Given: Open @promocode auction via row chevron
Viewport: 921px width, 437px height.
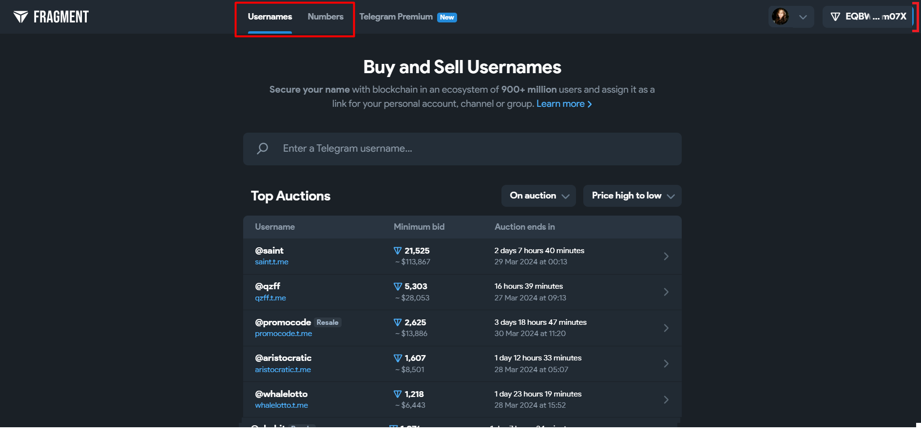Looking at the screenshot, I should (666, 328).
